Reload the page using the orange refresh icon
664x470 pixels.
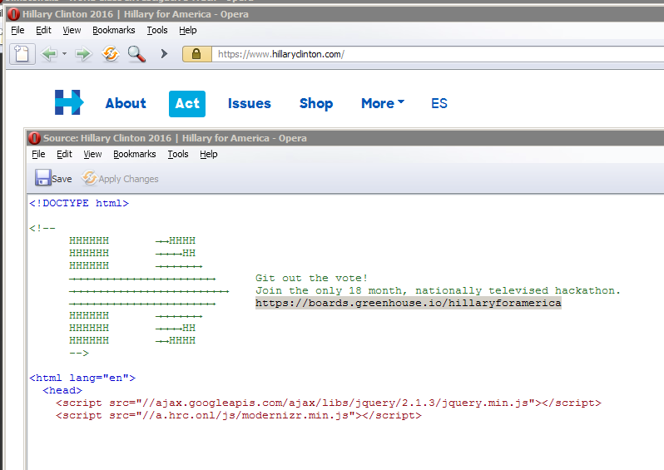[x=111, y=54]
